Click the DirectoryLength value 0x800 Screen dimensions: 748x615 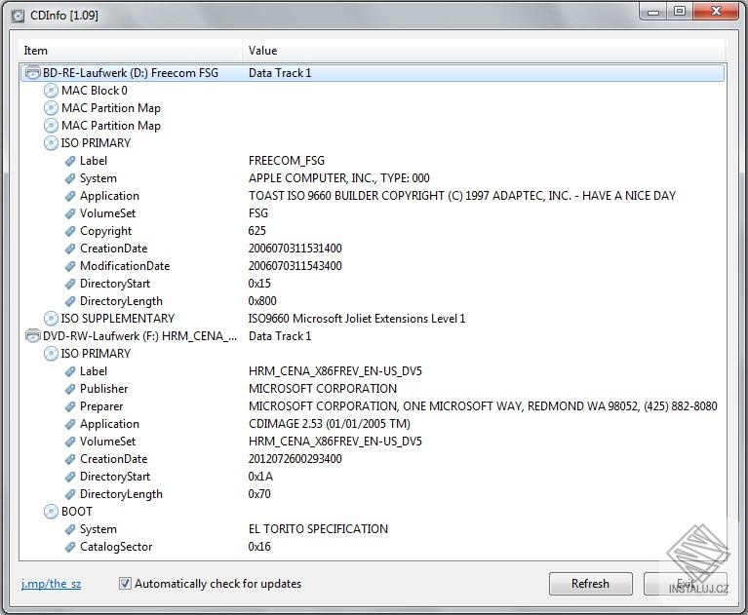[x=262, y=301]
